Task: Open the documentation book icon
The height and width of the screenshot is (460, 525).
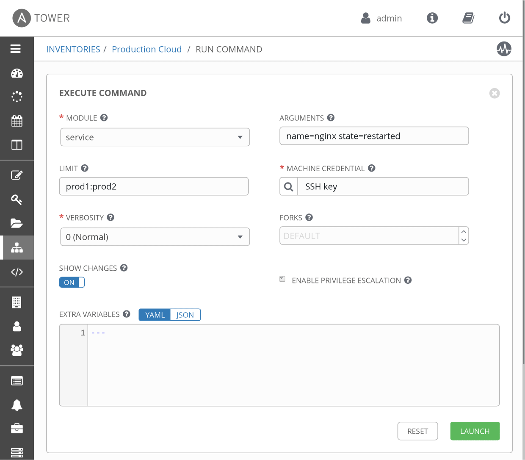Action: 468,18
